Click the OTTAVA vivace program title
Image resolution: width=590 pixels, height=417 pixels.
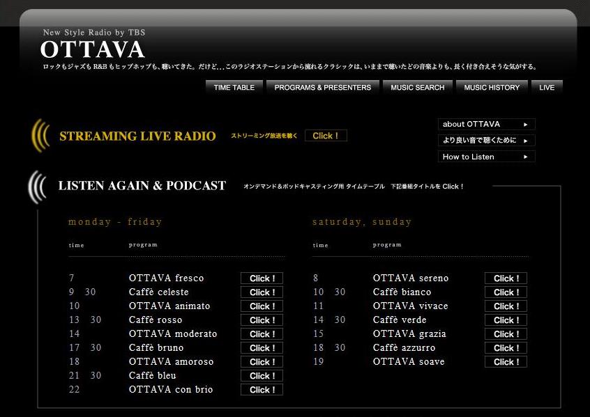(x=410, y=306)
